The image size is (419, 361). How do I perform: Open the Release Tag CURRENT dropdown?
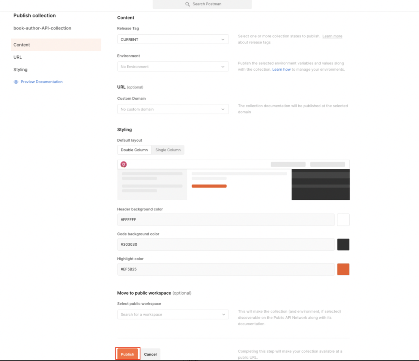click(x=173, y=40)
